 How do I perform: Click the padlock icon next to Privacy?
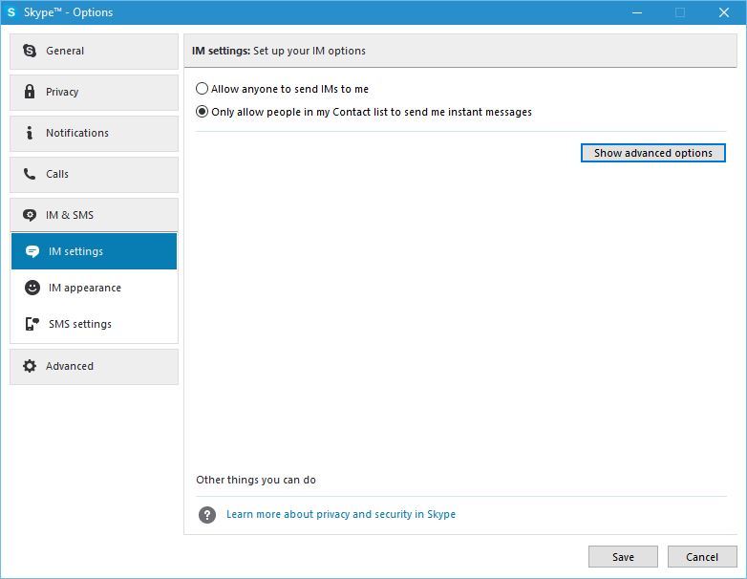(30, 92)
